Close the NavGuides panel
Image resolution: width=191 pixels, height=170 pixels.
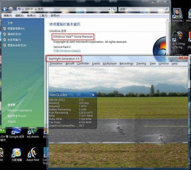[x=93, y=95]
